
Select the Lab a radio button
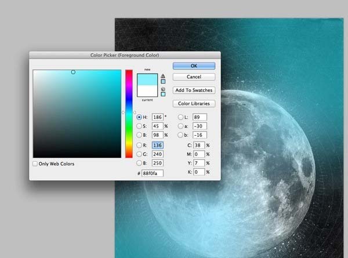(x=180, y=126)
